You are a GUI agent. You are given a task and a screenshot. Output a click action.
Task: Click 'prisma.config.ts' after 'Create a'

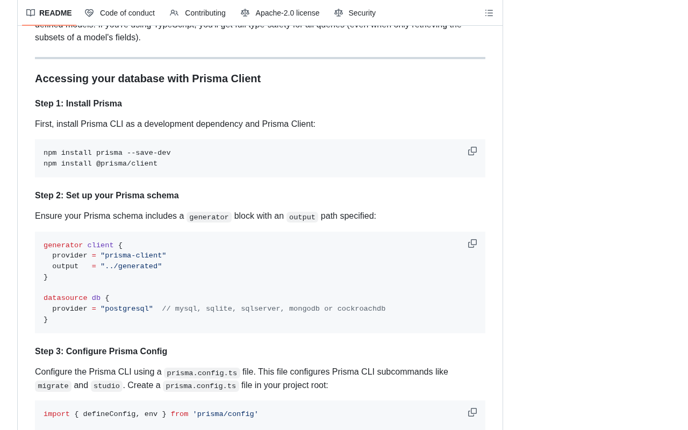coord(201,386)
